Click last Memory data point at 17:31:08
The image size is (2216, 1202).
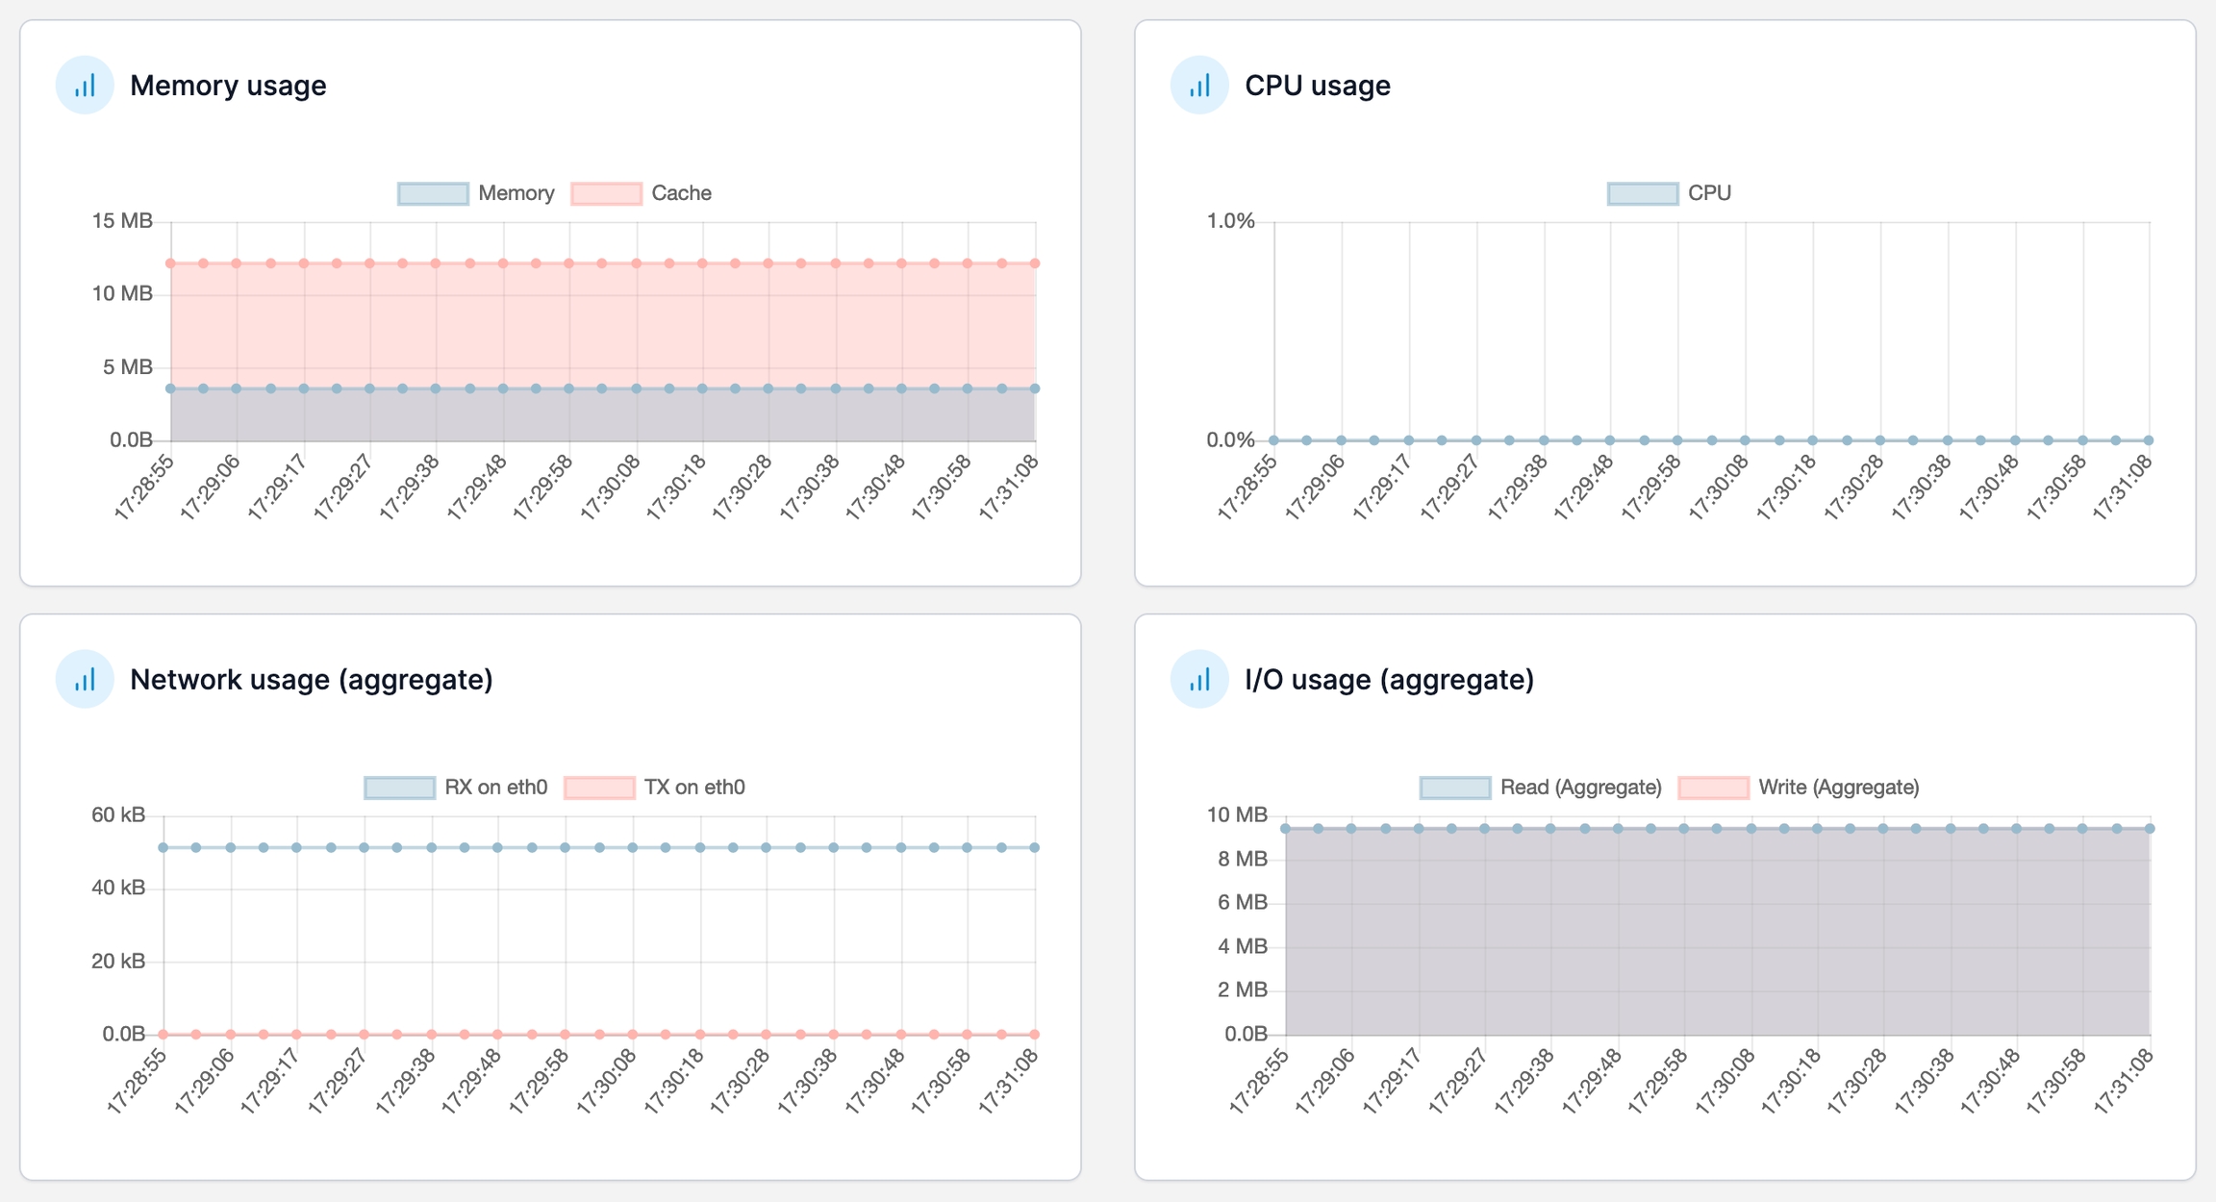coord(1035,388)
